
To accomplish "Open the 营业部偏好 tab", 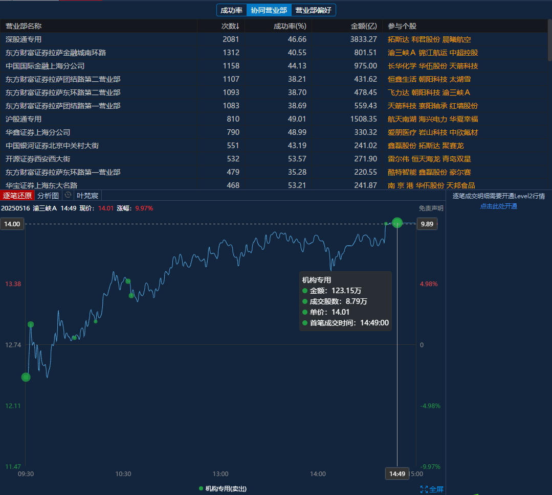I will pos(313,10).
